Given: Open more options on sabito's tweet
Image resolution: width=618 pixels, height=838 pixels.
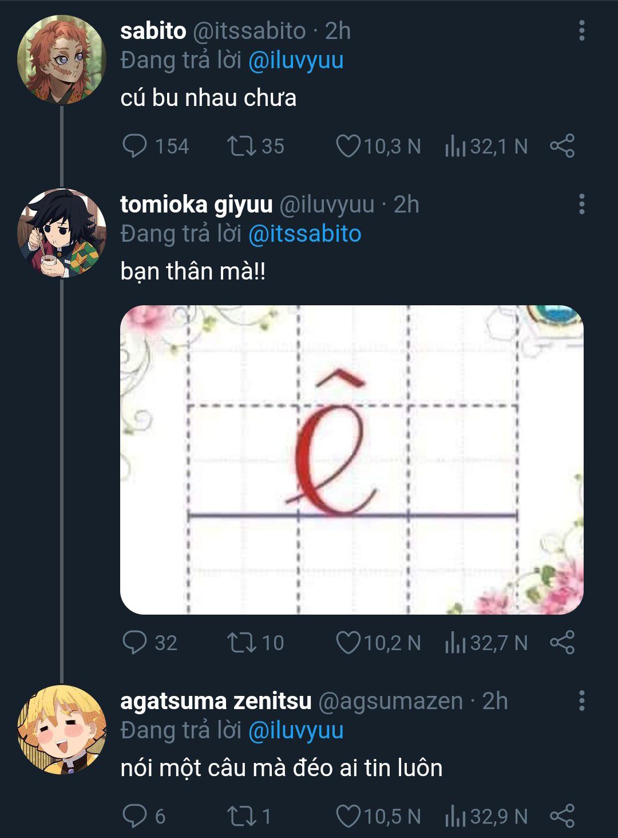Looking at the screenshot, I should pos(581,30).
